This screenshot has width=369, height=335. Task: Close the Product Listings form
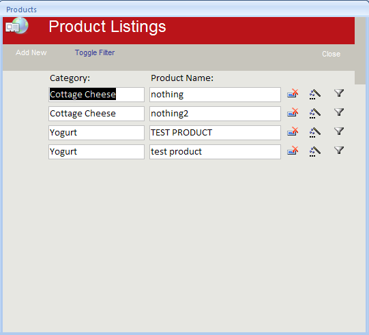point(331,54)
